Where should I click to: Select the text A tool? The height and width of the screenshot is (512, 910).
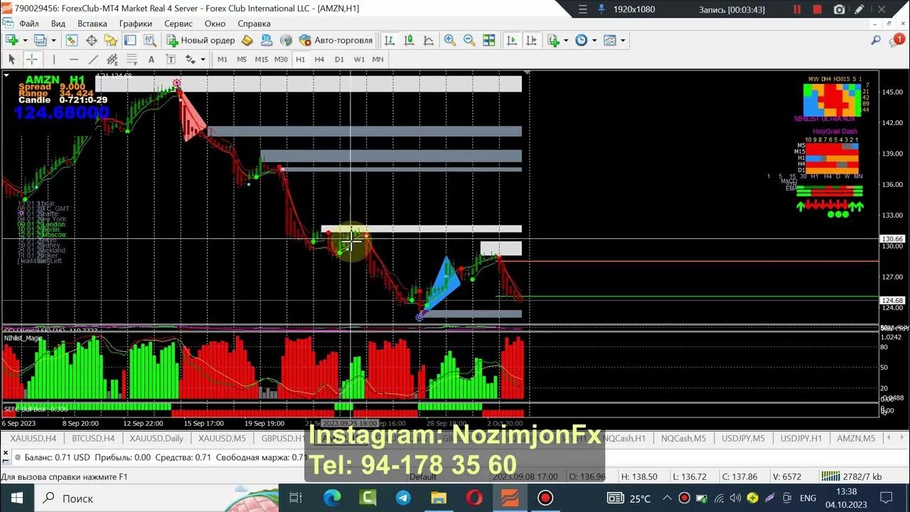coord(151,59)
